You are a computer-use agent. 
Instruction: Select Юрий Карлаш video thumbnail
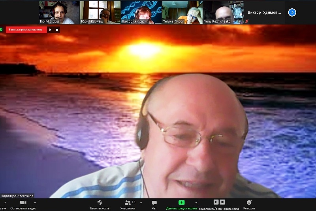(100, 12)
